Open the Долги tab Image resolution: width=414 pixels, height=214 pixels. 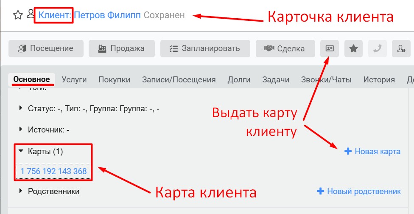tap(239, 79)
